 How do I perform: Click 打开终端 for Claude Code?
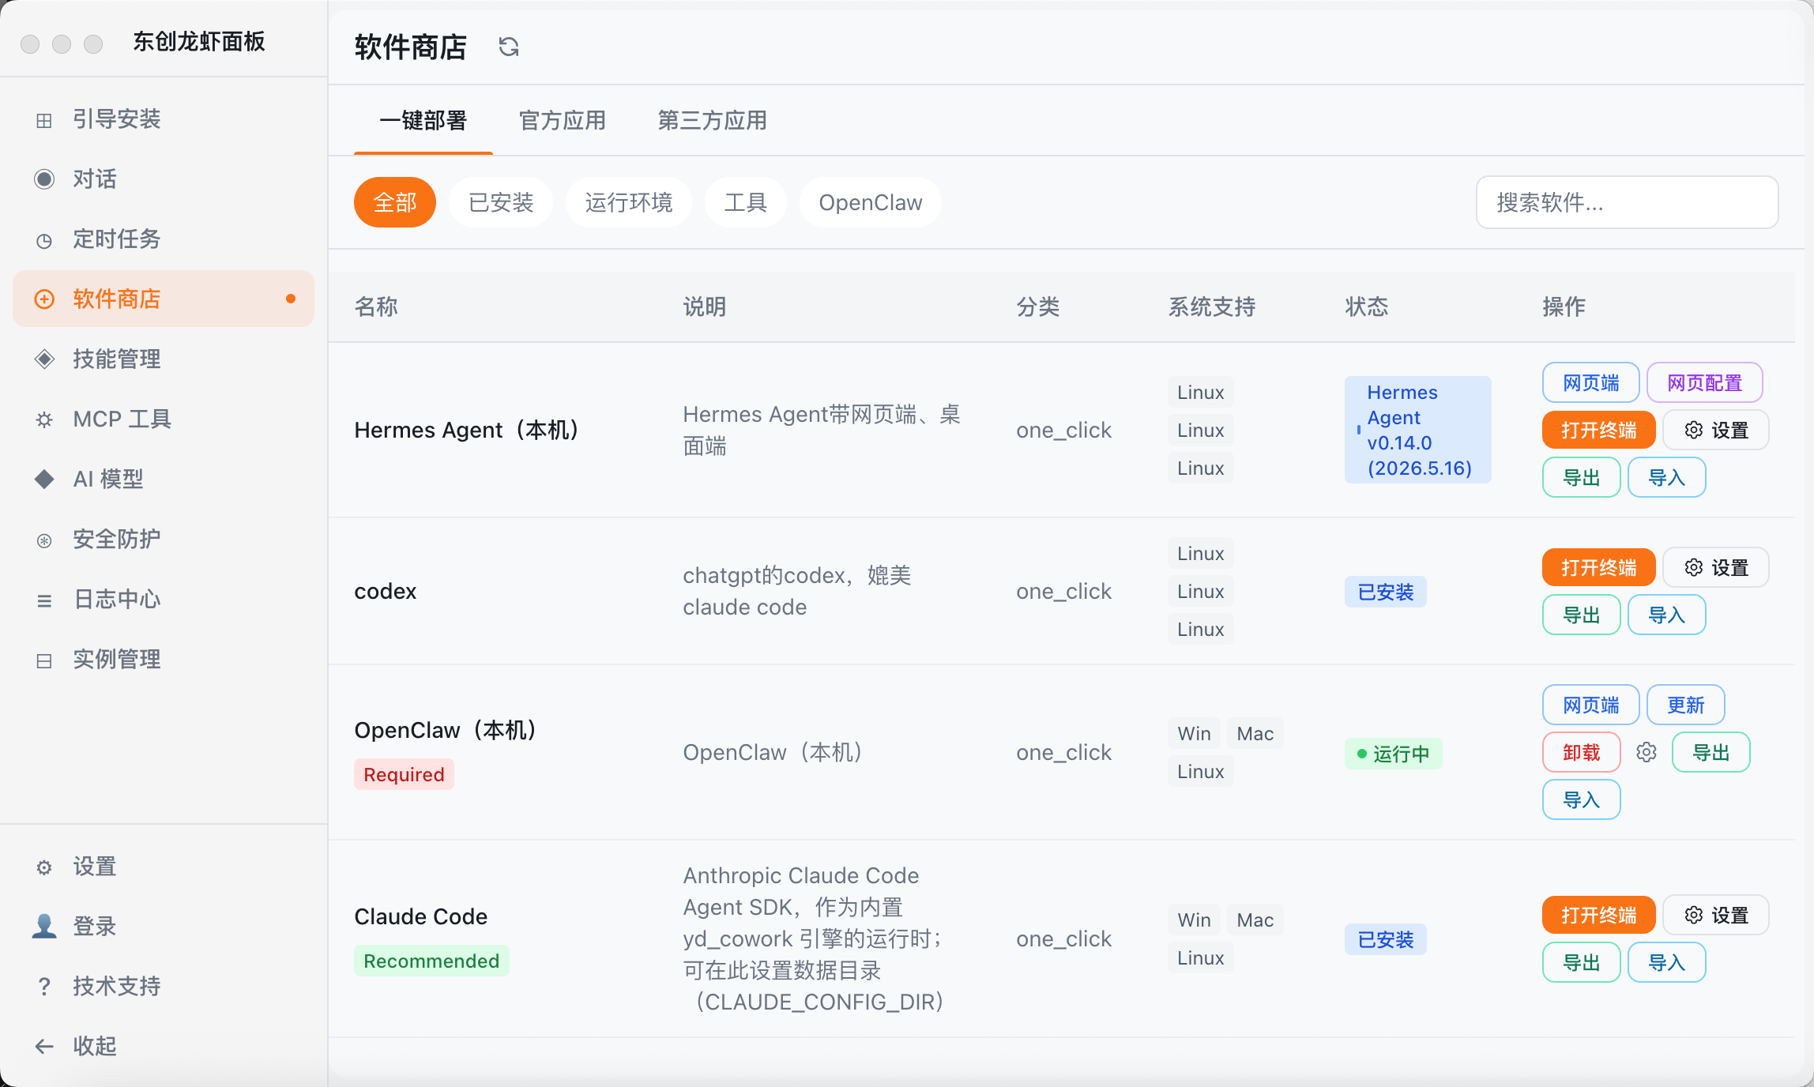coord(1599,916)
